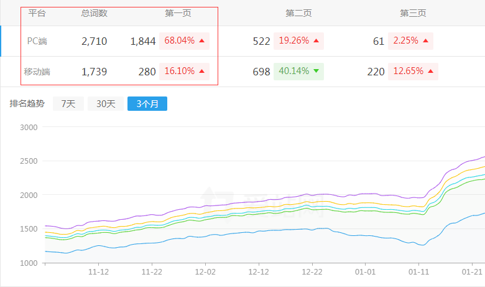Select the 移动端 platform row label
Image resolution: width=485 pixels, height=287 pixels.
click(x=37, y=72)
